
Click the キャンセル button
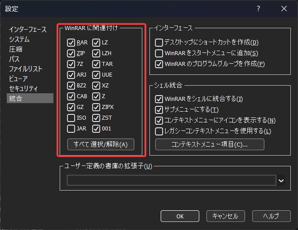(x=225, y=216)
